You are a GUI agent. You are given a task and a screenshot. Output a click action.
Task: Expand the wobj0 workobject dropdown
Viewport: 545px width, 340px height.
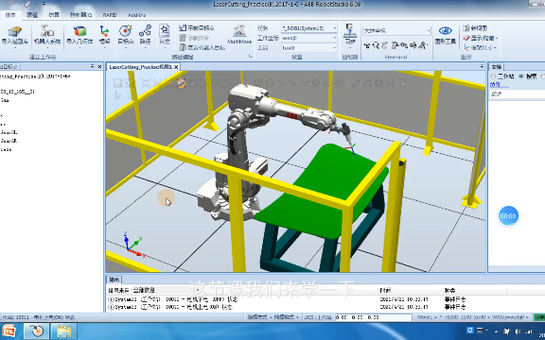[308, 38]
